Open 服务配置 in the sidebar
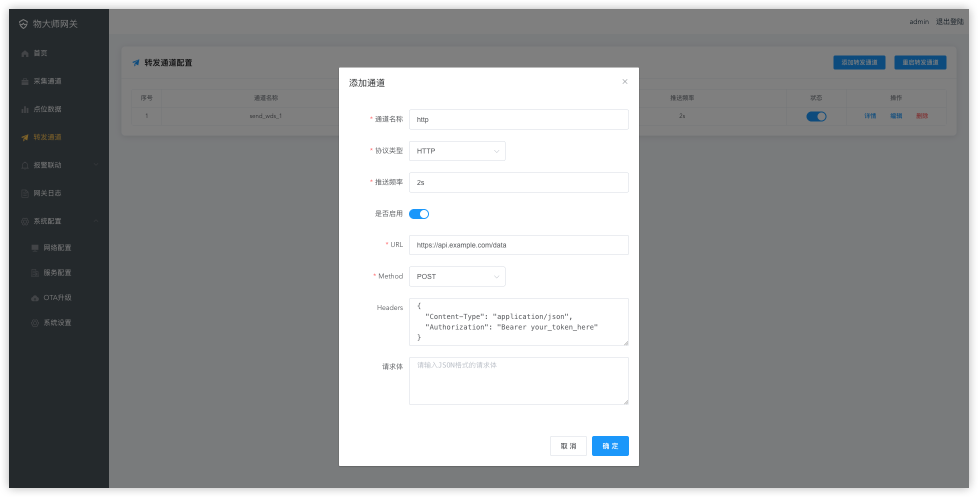The image size is (978, 497). [57, 272]
